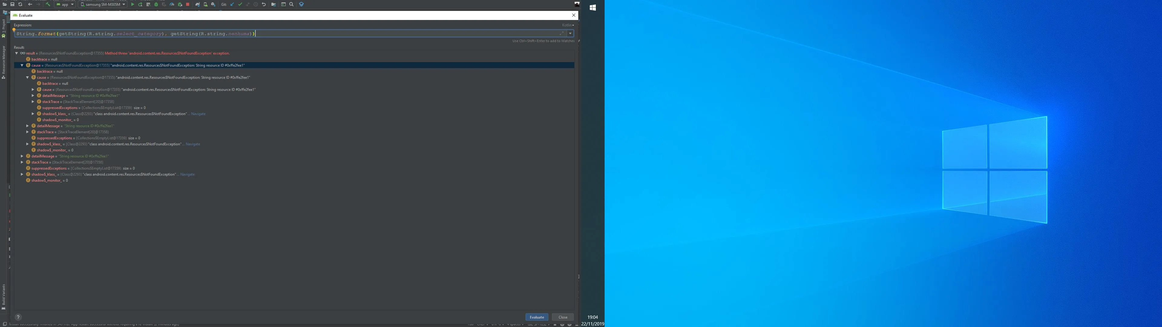Click the Debug app bug icon

coord(156,5)
